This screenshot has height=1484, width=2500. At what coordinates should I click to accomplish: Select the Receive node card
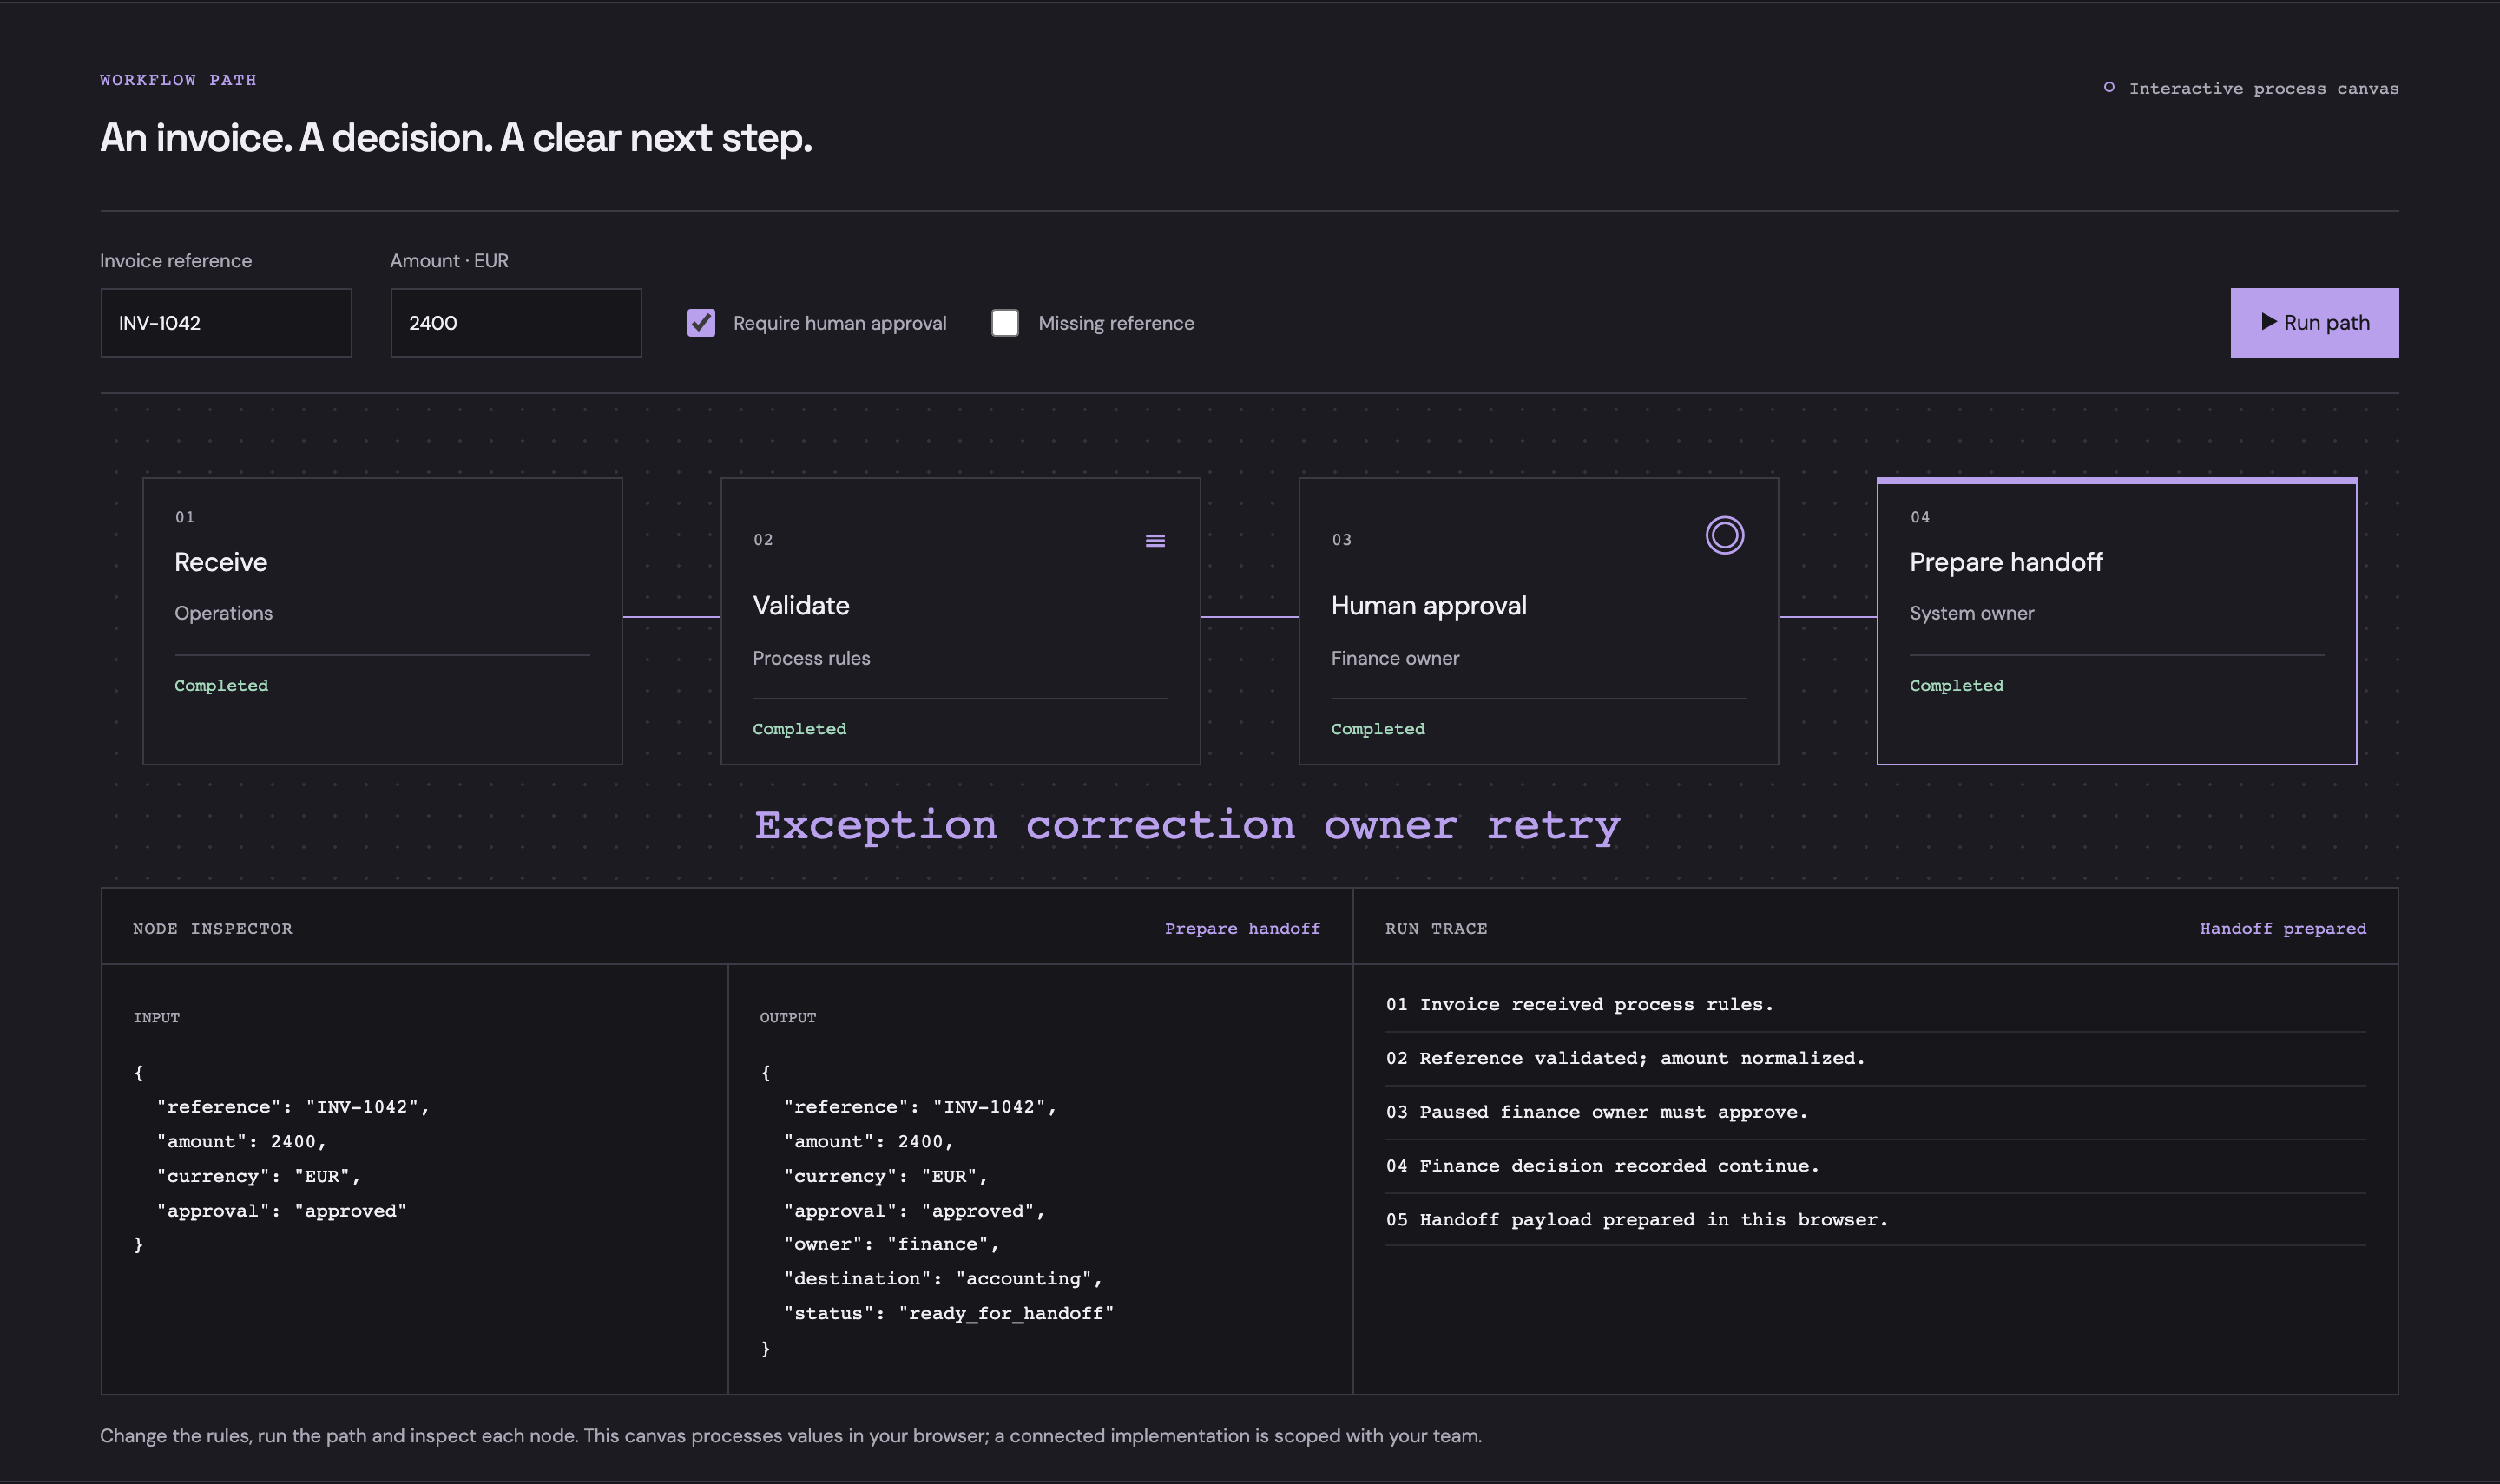383,621
